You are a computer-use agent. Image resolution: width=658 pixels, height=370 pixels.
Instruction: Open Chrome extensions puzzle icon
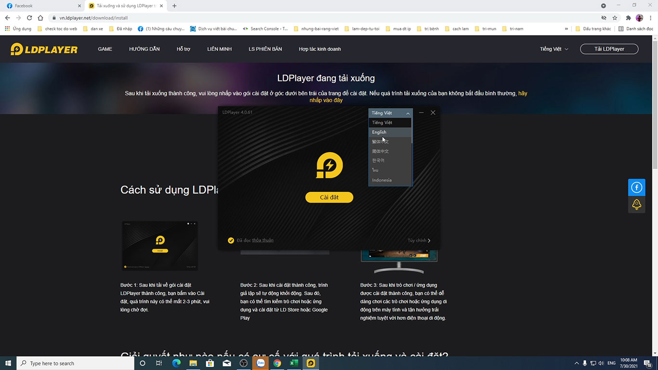pos(628,18)
